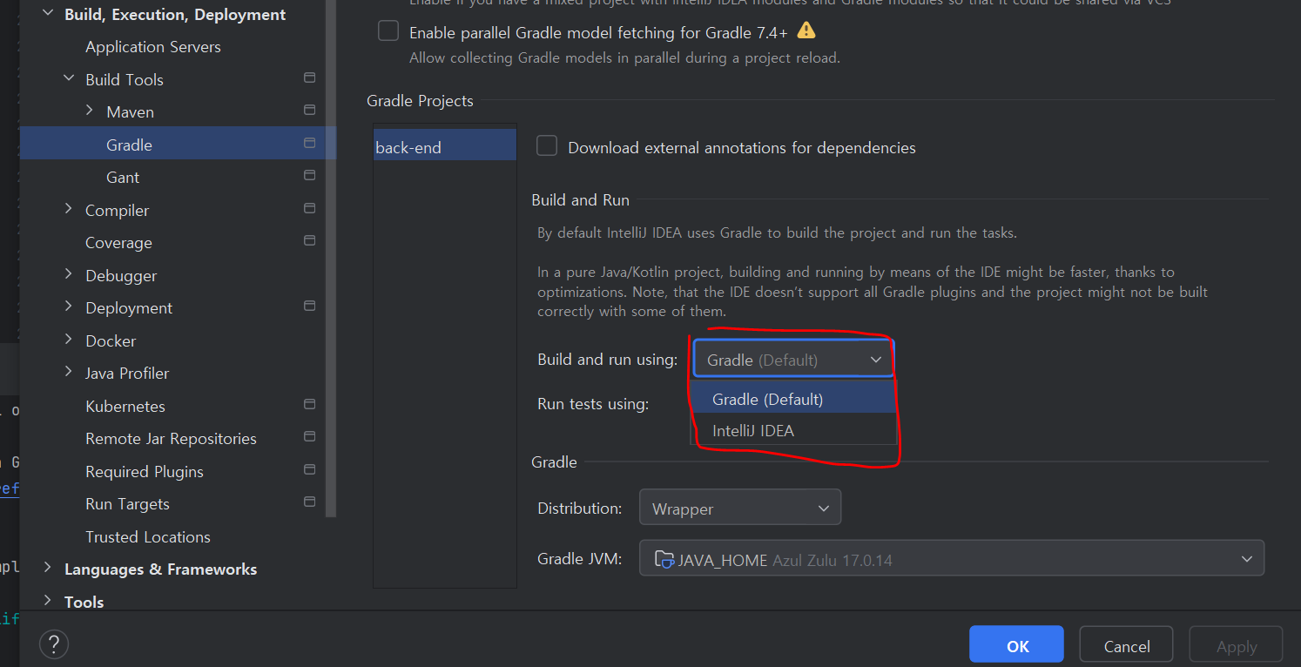The width and height of the screenshot is (1301, 667).
Task: Click the project-level icon beside Run Targets
Action: tap(309, 502)
